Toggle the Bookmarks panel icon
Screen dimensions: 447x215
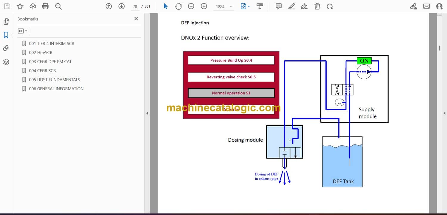coord(6,35)
